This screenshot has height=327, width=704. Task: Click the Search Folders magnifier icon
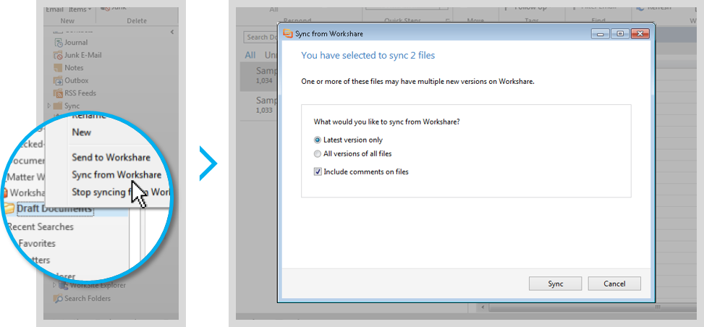57,298
